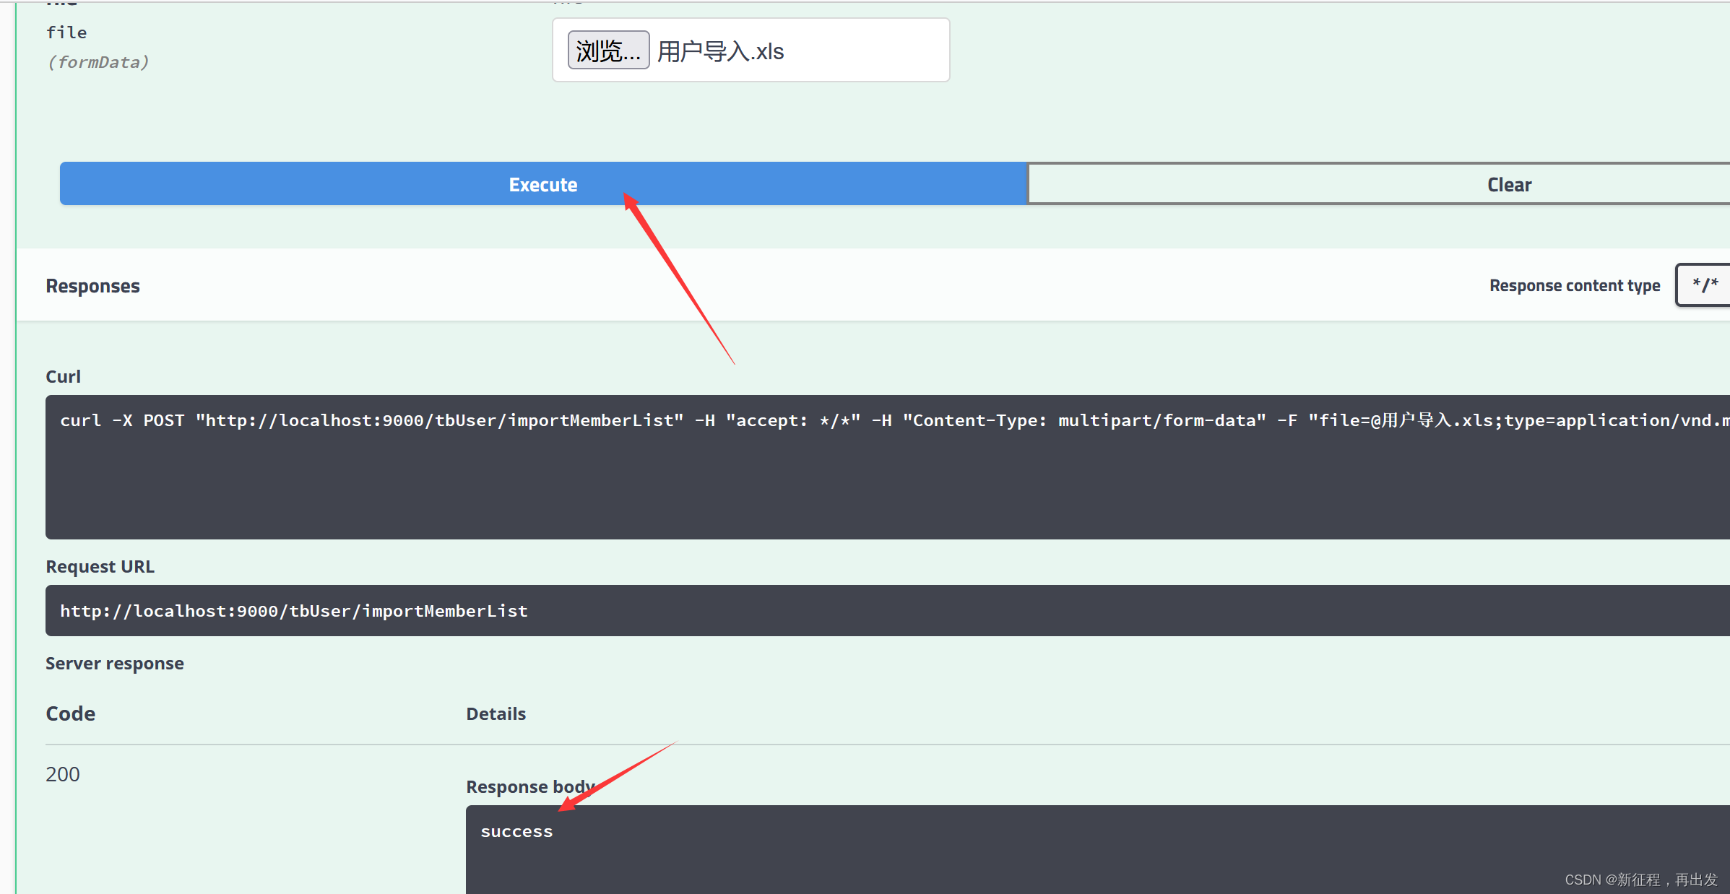Click the 'Curl' label

(63, 376)
